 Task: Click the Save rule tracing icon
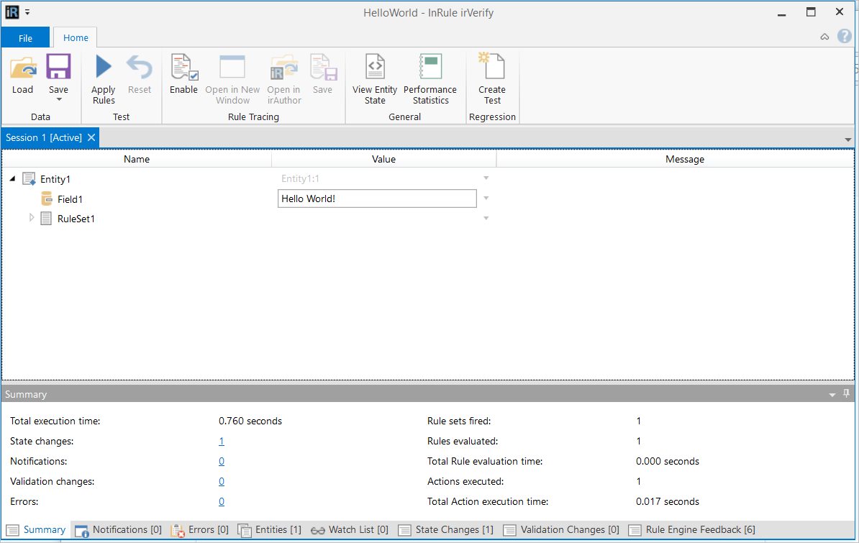pos(322,68)
